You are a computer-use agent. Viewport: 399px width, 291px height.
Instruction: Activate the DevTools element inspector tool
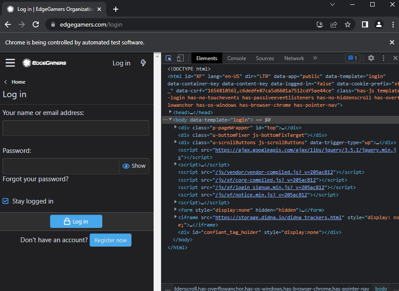click(168, 58)
